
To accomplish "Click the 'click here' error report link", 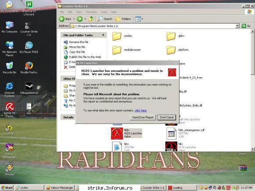I will click(x=141, y=110).
